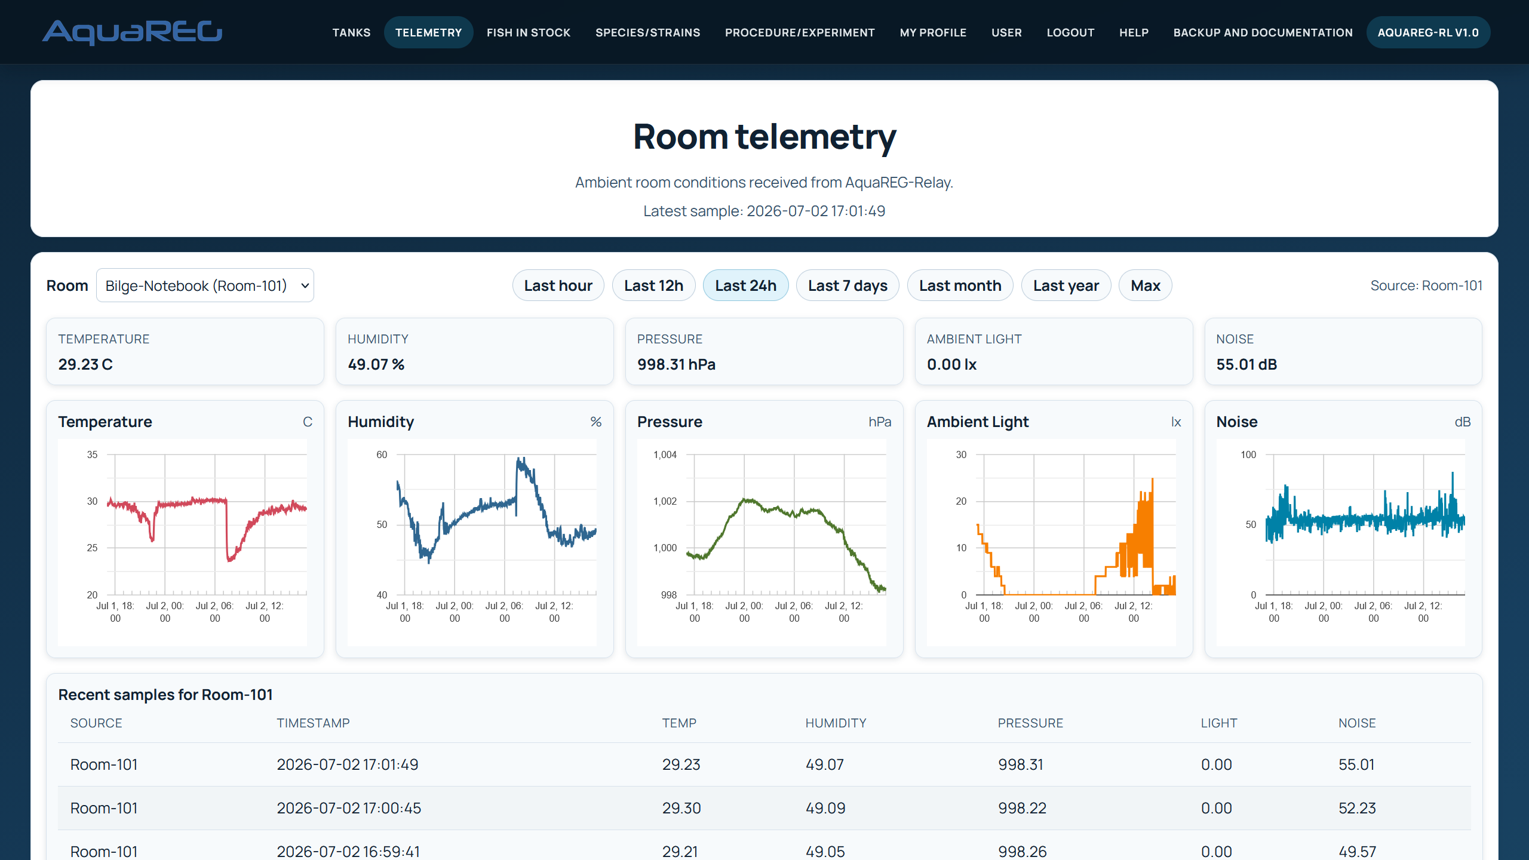Click the Temperature 29.23 C summary card
Screen dimensions: 1529x860
click(185, 351)
